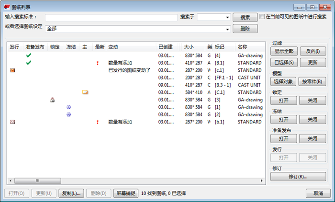Click 数量有添加 text in [B.1] row
Screen dimensions: 335x202
[120, 63]
